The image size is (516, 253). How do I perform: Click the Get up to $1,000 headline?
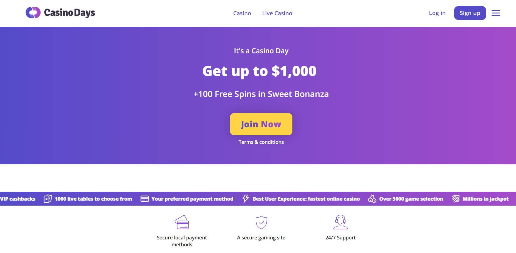[259, 71]
